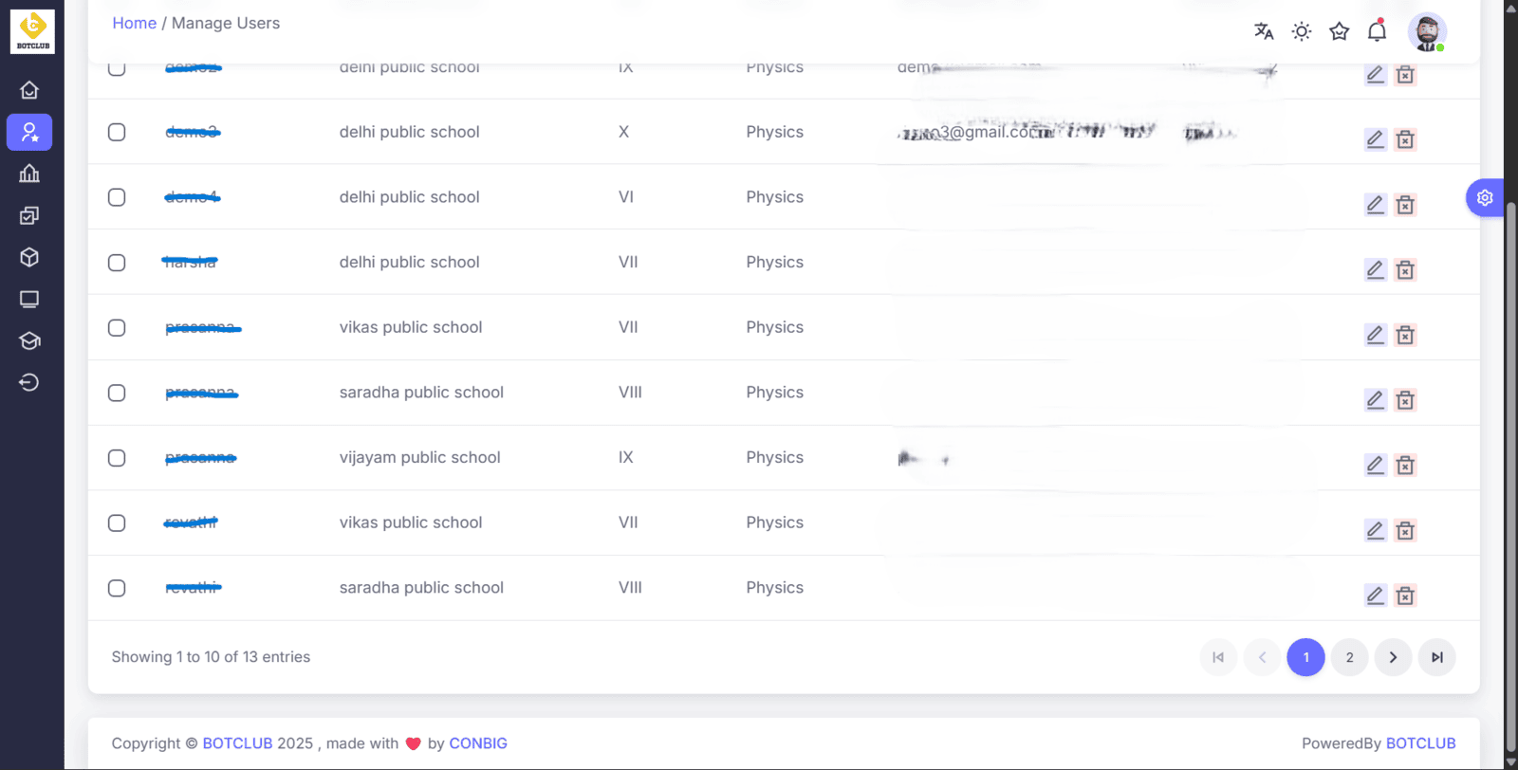Edit the delhi public school class IX row
Screen dimensions: 1518x770
click(x=1375, y=74)
